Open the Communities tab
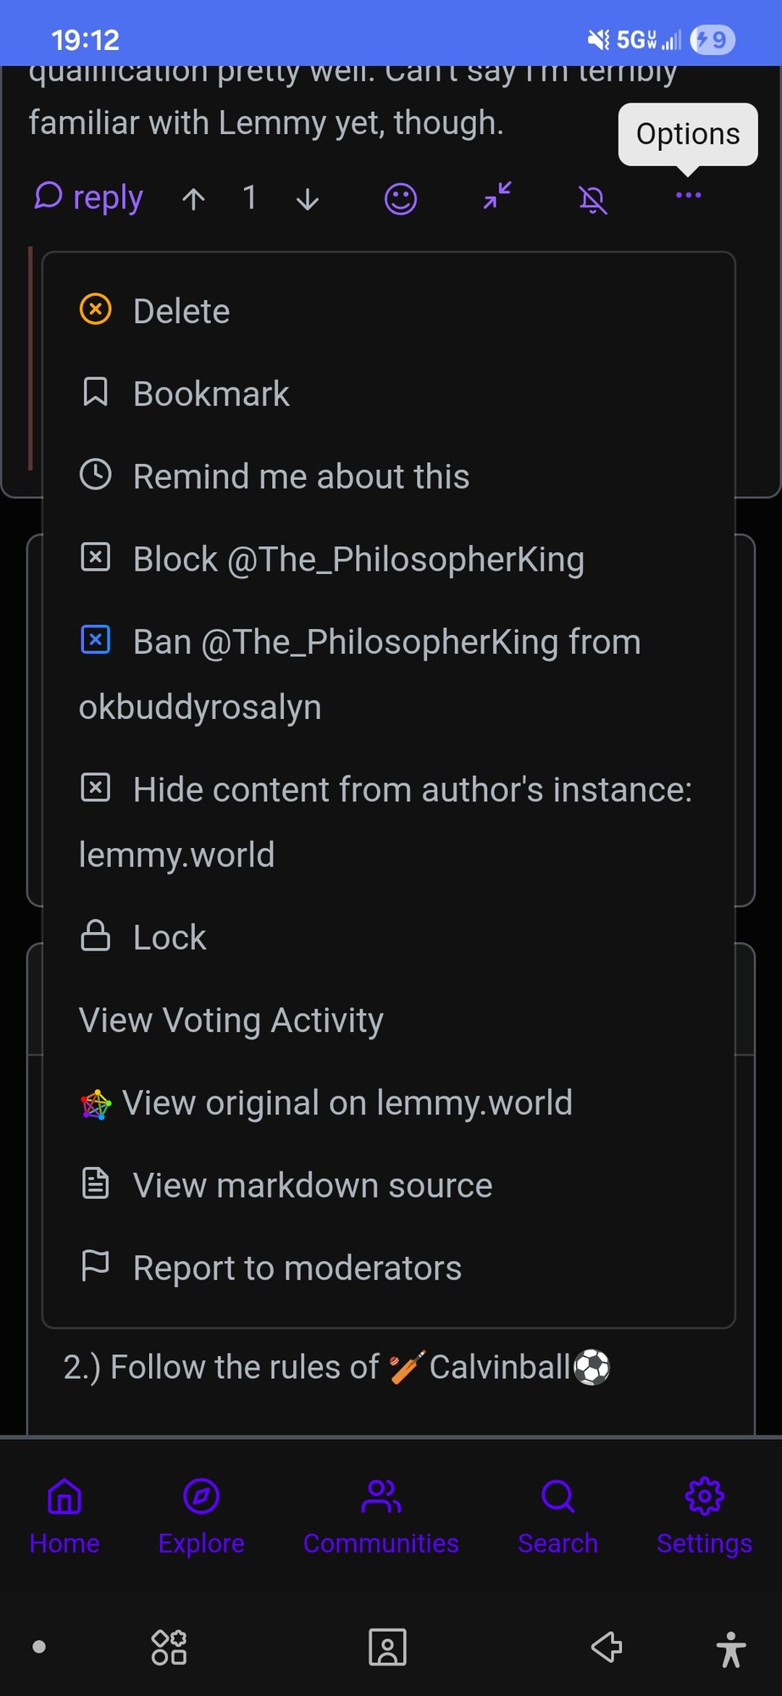 click(381, 1515)
